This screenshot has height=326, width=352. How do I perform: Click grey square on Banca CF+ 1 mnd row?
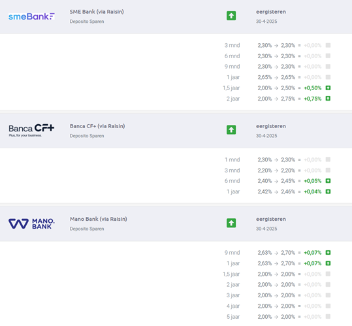pyautogui.click(x=328, y=159)
